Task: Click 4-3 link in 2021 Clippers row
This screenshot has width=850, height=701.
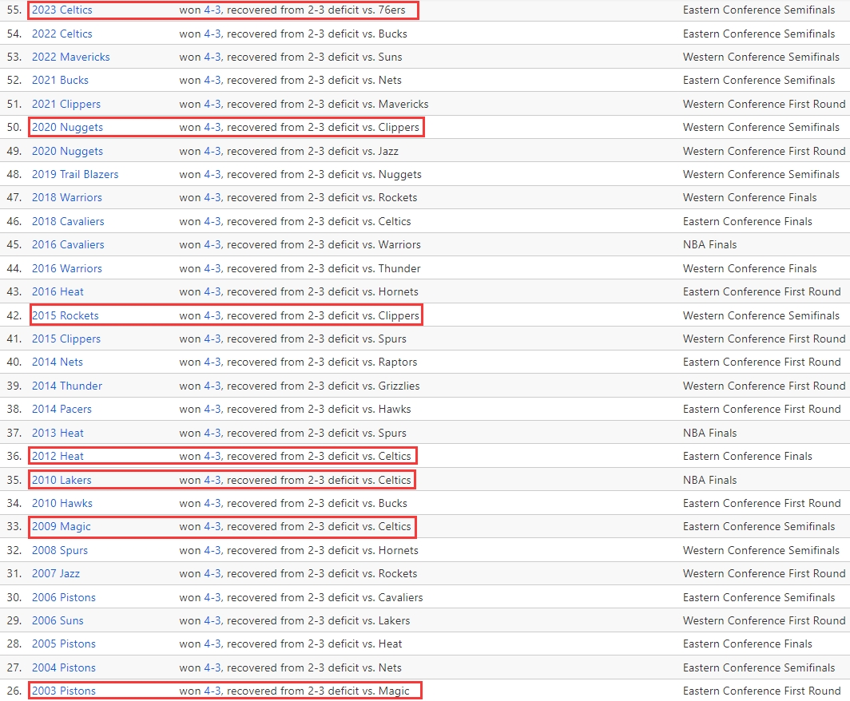Action: pos(212,105)
